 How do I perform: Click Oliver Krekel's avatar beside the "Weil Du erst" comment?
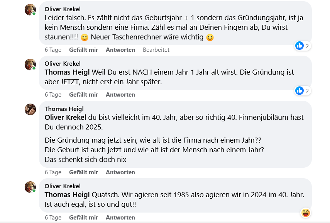pyautogui.click(x=30, y=65)
